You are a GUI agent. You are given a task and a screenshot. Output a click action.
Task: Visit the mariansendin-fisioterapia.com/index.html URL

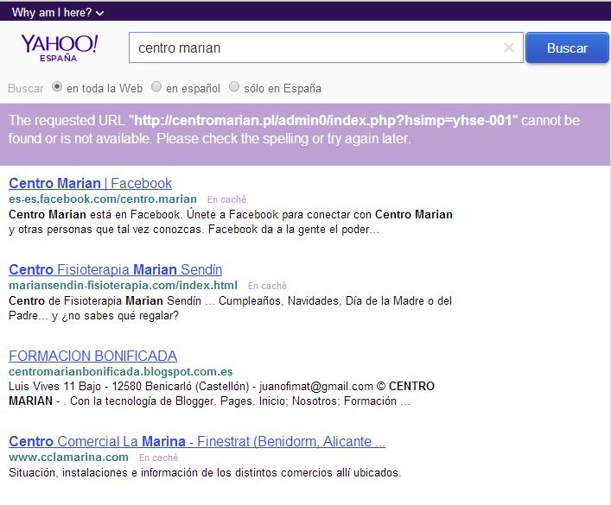pyautogui.click(x=123, y=286)
